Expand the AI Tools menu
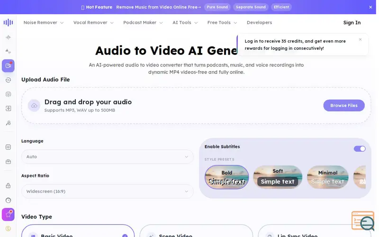Viewport: 379px width, 237px height. coord(185,22)
